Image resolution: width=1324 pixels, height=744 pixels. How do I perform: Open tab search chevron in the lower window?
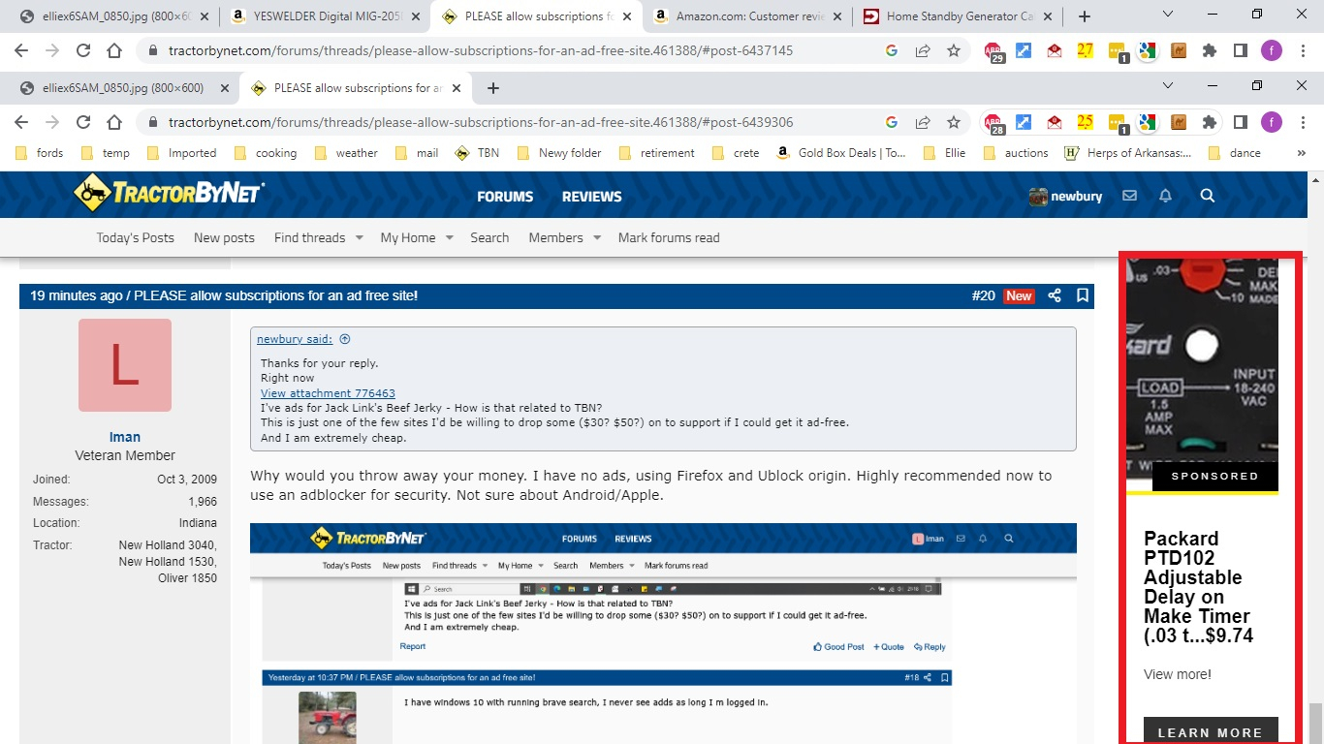[1168, 85]
